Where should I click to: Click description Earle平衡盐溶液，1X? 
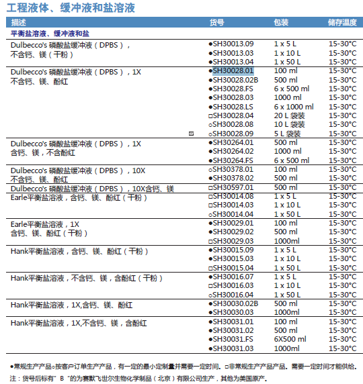[x=45, y=224]
